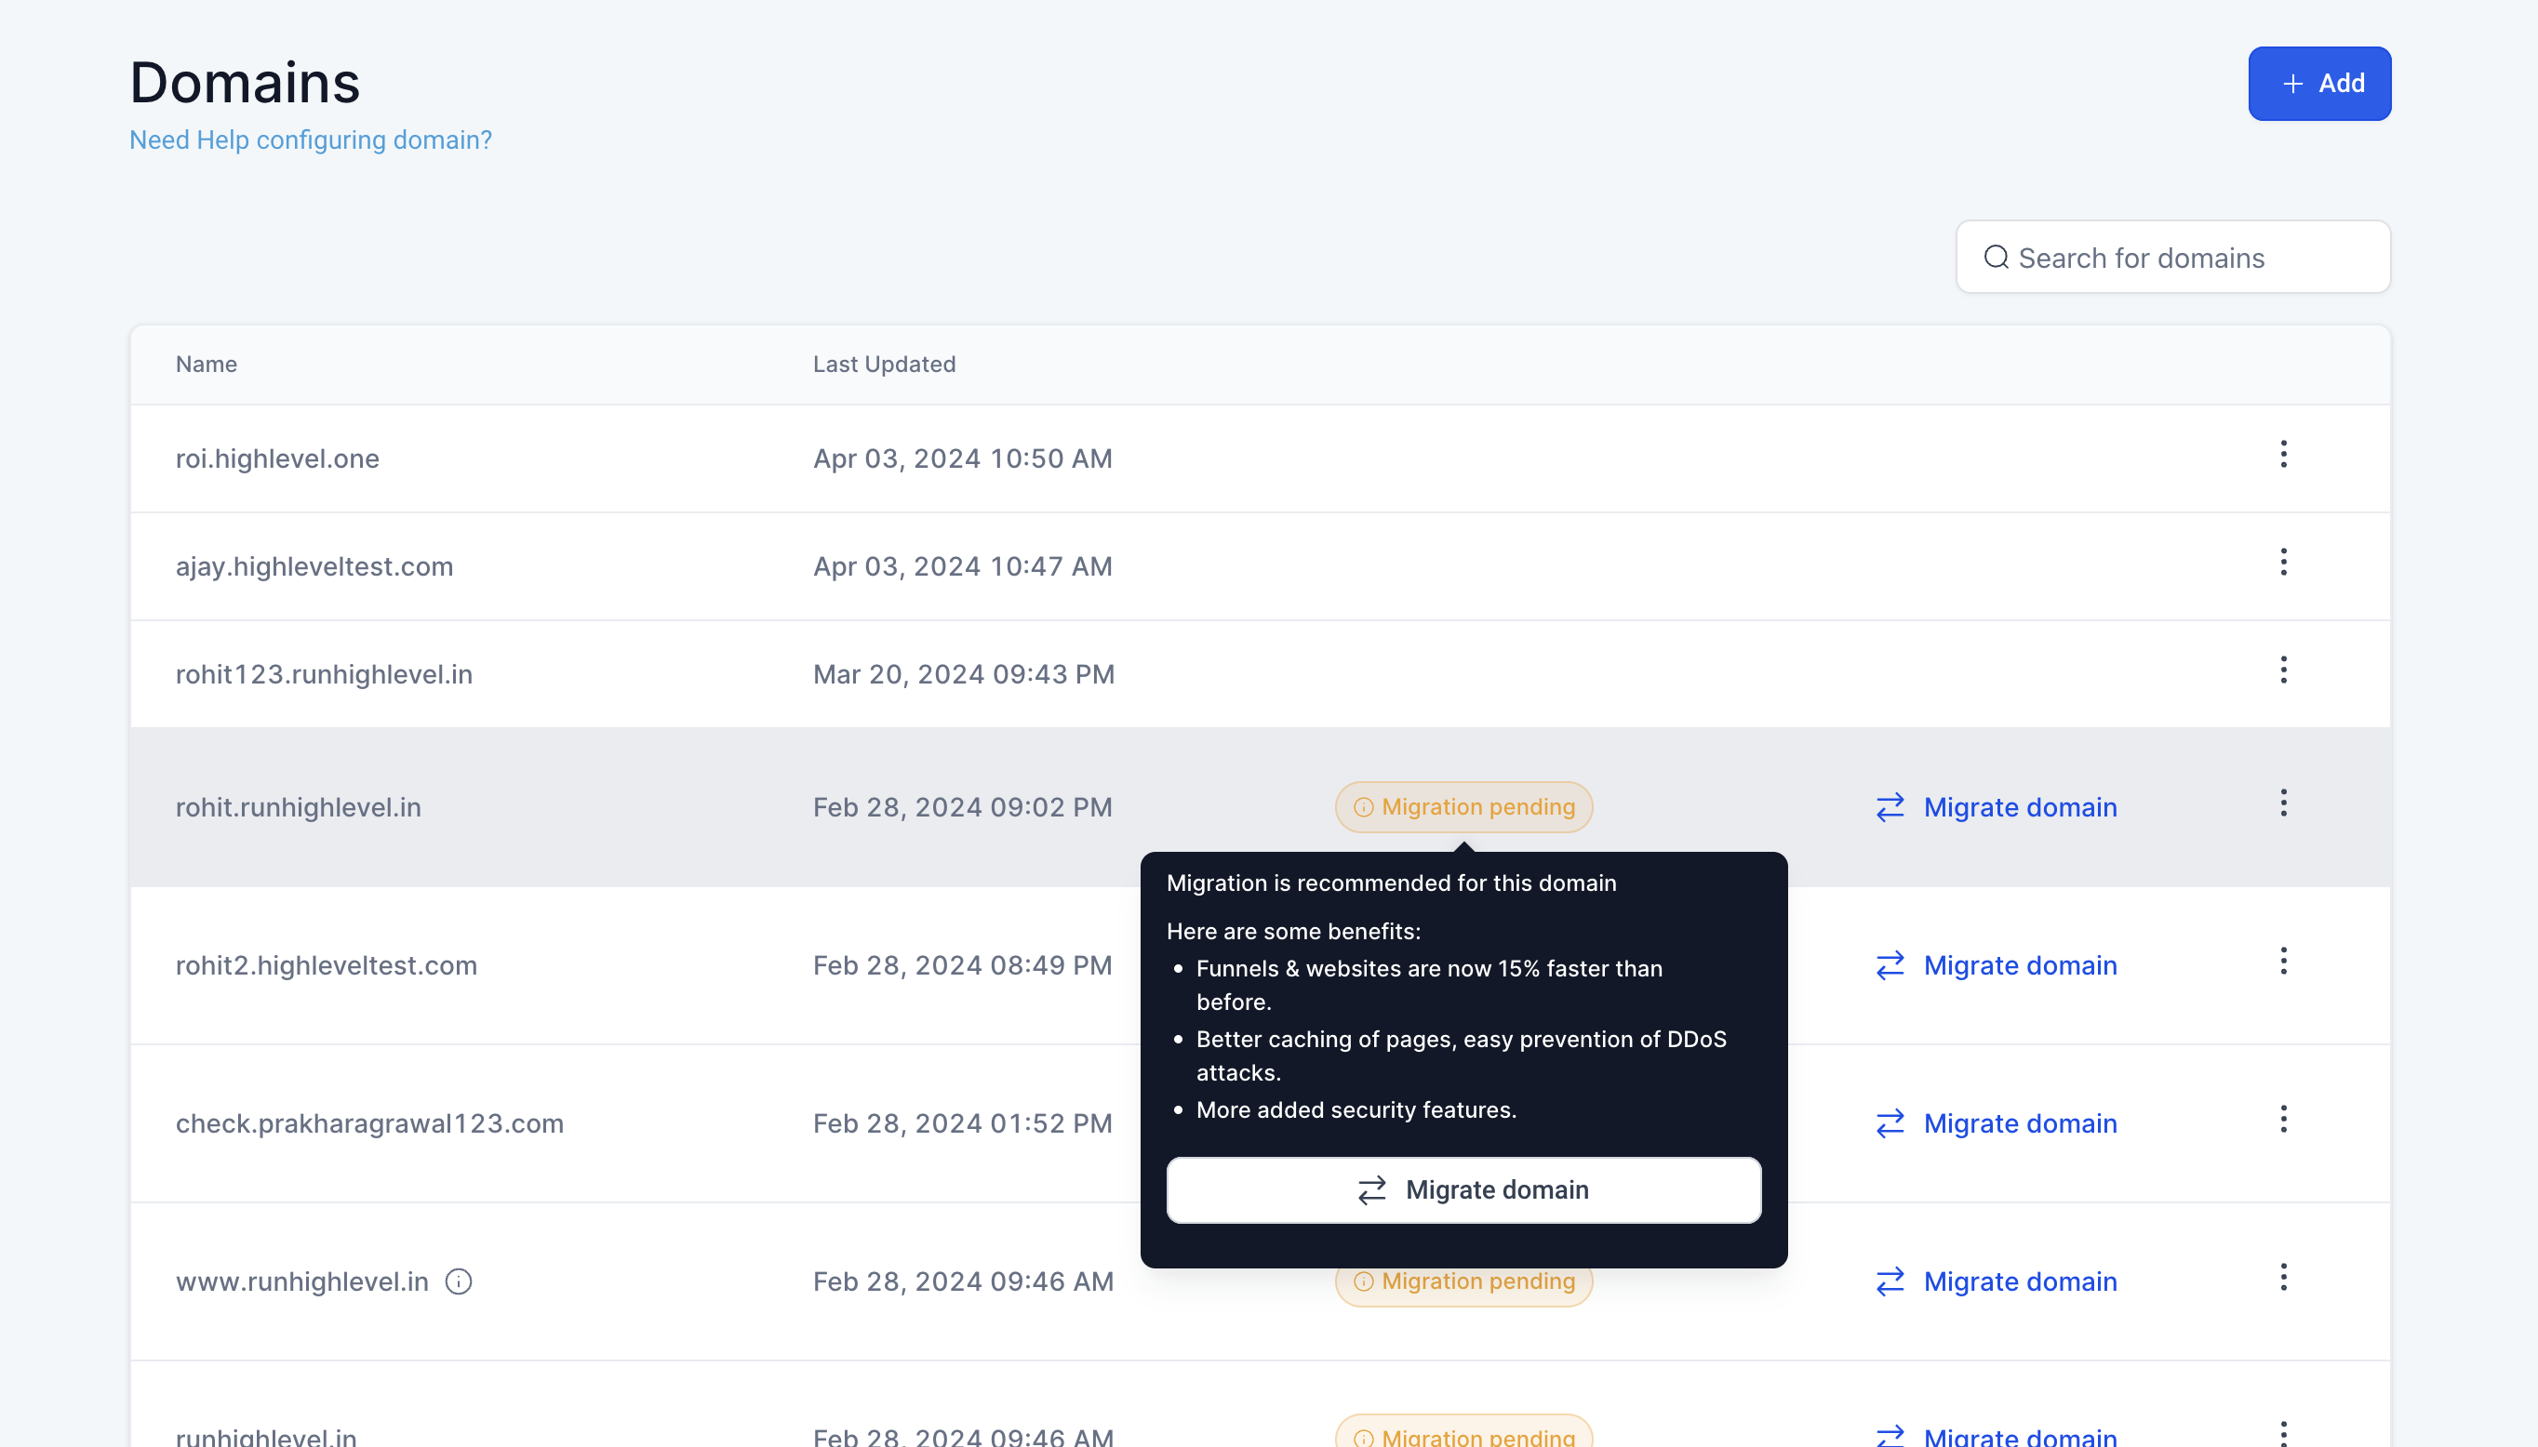This screenshot has width=2538, height=1447.
Task: Click the search magnifier icon
Action: click(1996, 258)
